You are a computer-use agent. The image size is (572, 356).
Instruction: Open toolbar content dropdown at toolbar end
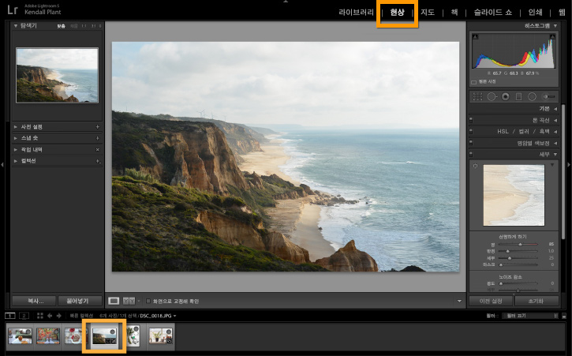tap(459, 302)
